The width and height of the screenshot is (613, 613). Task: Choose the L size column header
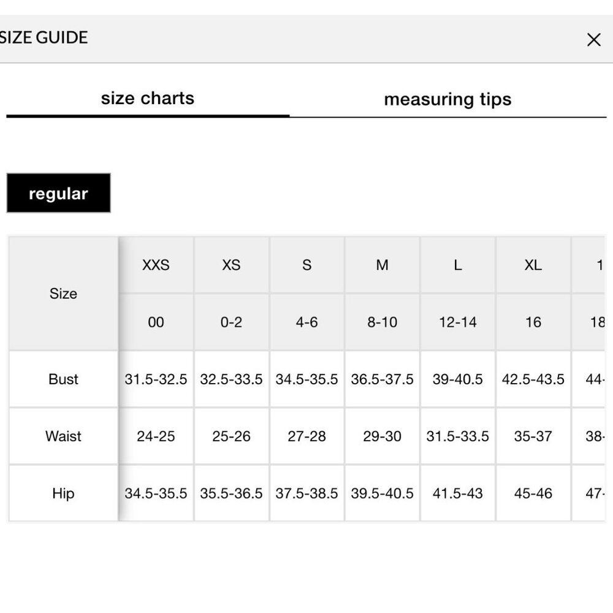(458, 265)
